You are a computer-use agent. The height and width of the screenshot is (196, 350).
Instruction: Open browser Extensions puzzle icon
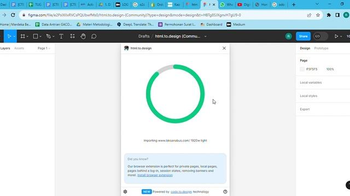329,15
